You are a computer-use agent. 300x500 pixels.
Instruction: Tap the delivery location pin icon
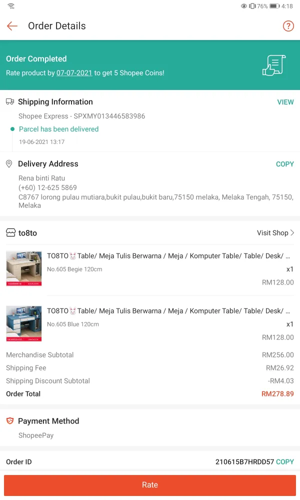point(9,164)
